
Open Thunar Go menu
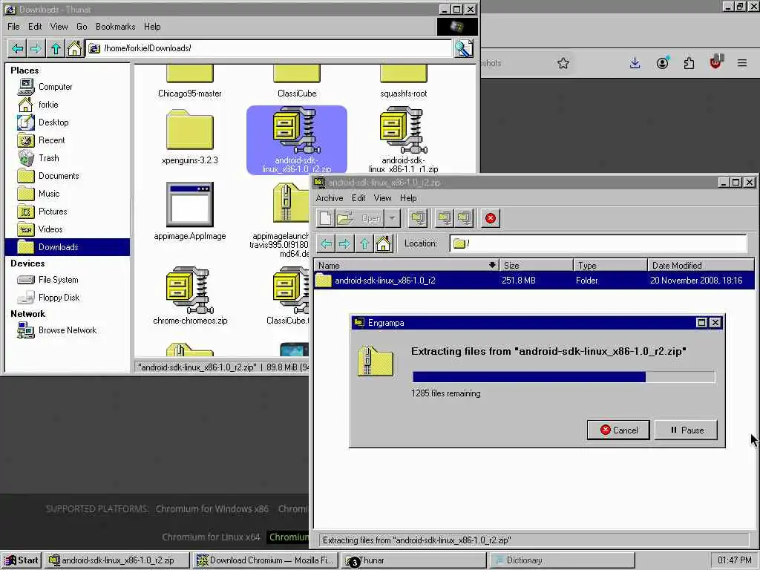[82, 27]
